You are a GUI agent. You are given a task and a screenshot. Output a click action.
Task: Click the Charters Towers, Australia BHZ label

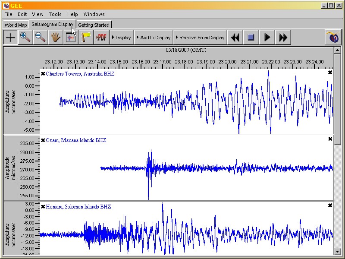pyautogui.click(x=80, y=74)
